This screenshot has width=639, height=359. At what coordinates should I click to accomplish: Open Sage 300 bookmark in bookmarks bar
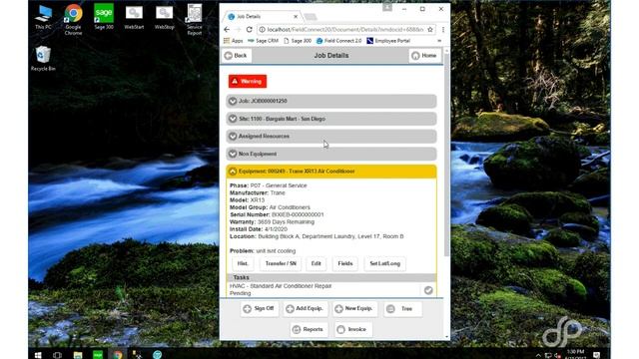(x=298, y=41)
